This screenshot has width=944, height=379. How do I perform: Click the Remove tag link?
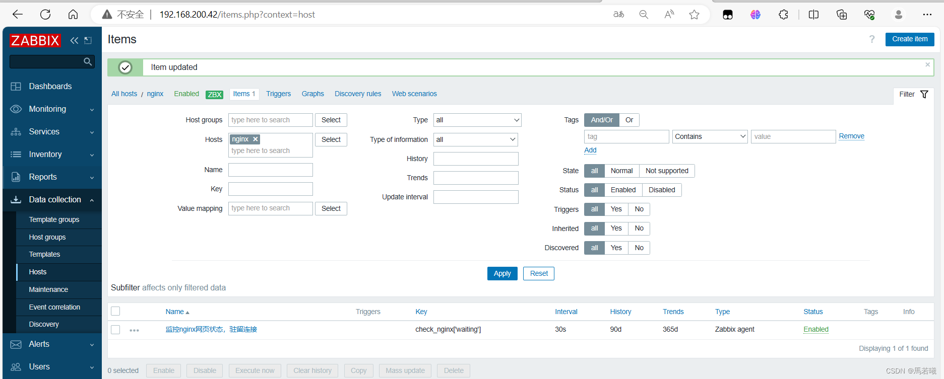tap(851, 136)
